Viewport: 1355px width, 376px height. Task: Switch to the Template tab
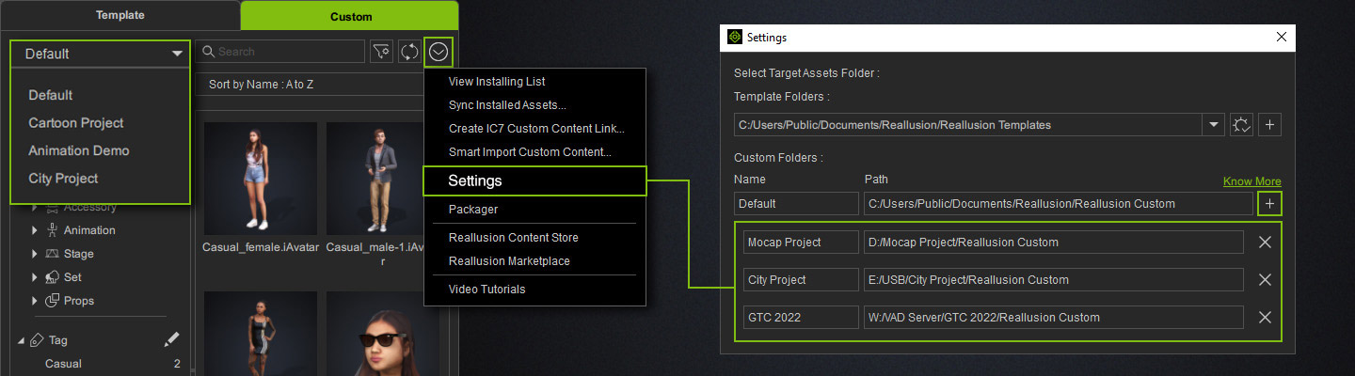[x=120, y=16]
